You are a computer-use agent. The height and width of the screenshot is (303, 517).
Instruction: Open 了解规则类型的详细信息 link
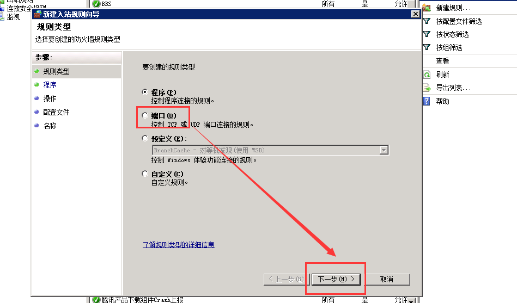(178, 245)
